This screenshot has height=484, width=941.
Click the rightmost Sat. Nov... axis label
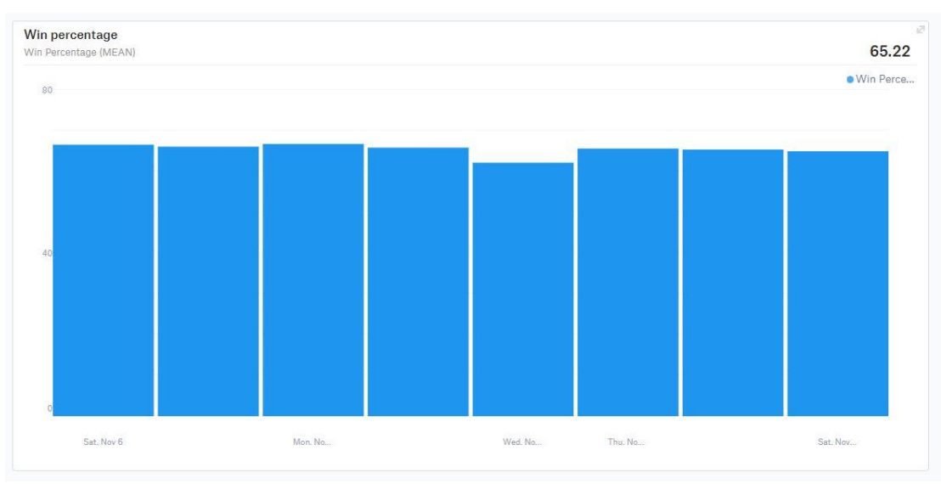837,442
